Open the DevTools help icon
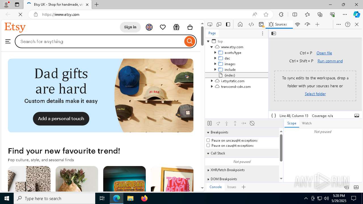 coord(348,24)
